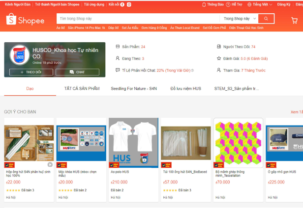Click the search input field
Viewport: 303px width, 208px height.
[x=138, y=19]
